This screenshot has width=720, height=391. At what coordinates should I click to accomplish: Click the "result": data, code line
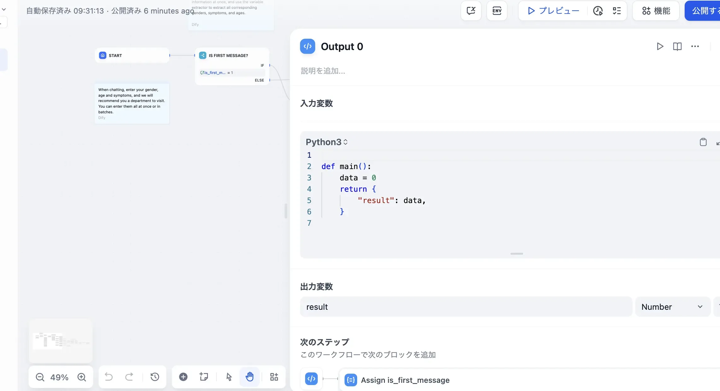tap(392, 200)
